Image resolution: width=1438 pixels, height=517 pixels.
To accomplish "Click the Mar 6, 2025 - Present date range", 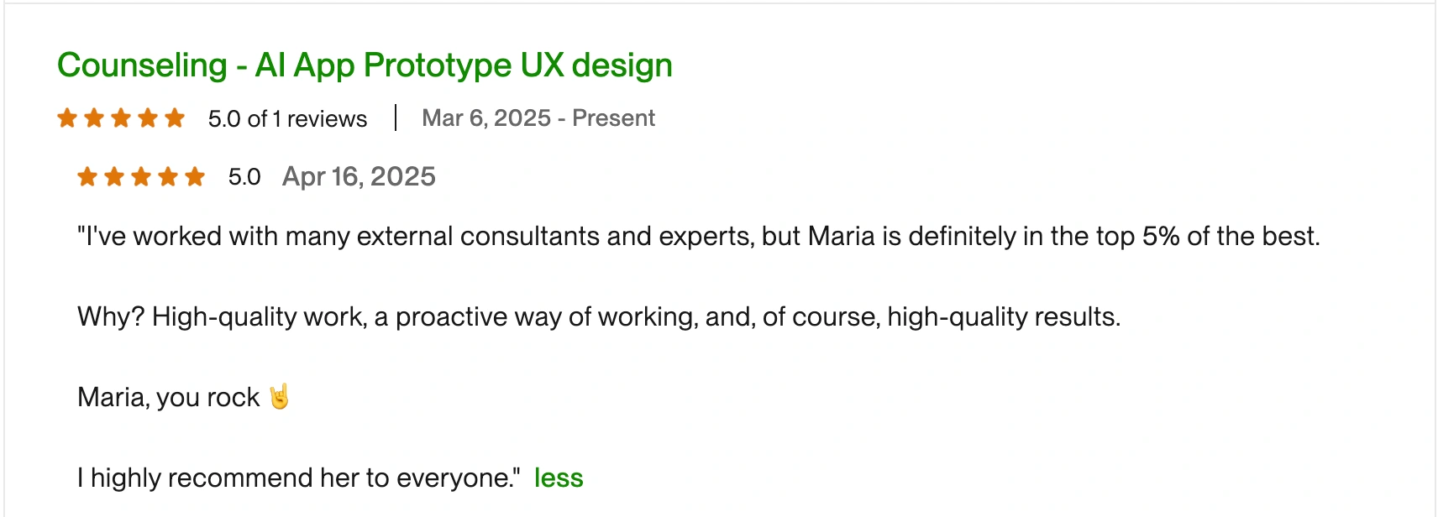I will pos(538,118).
